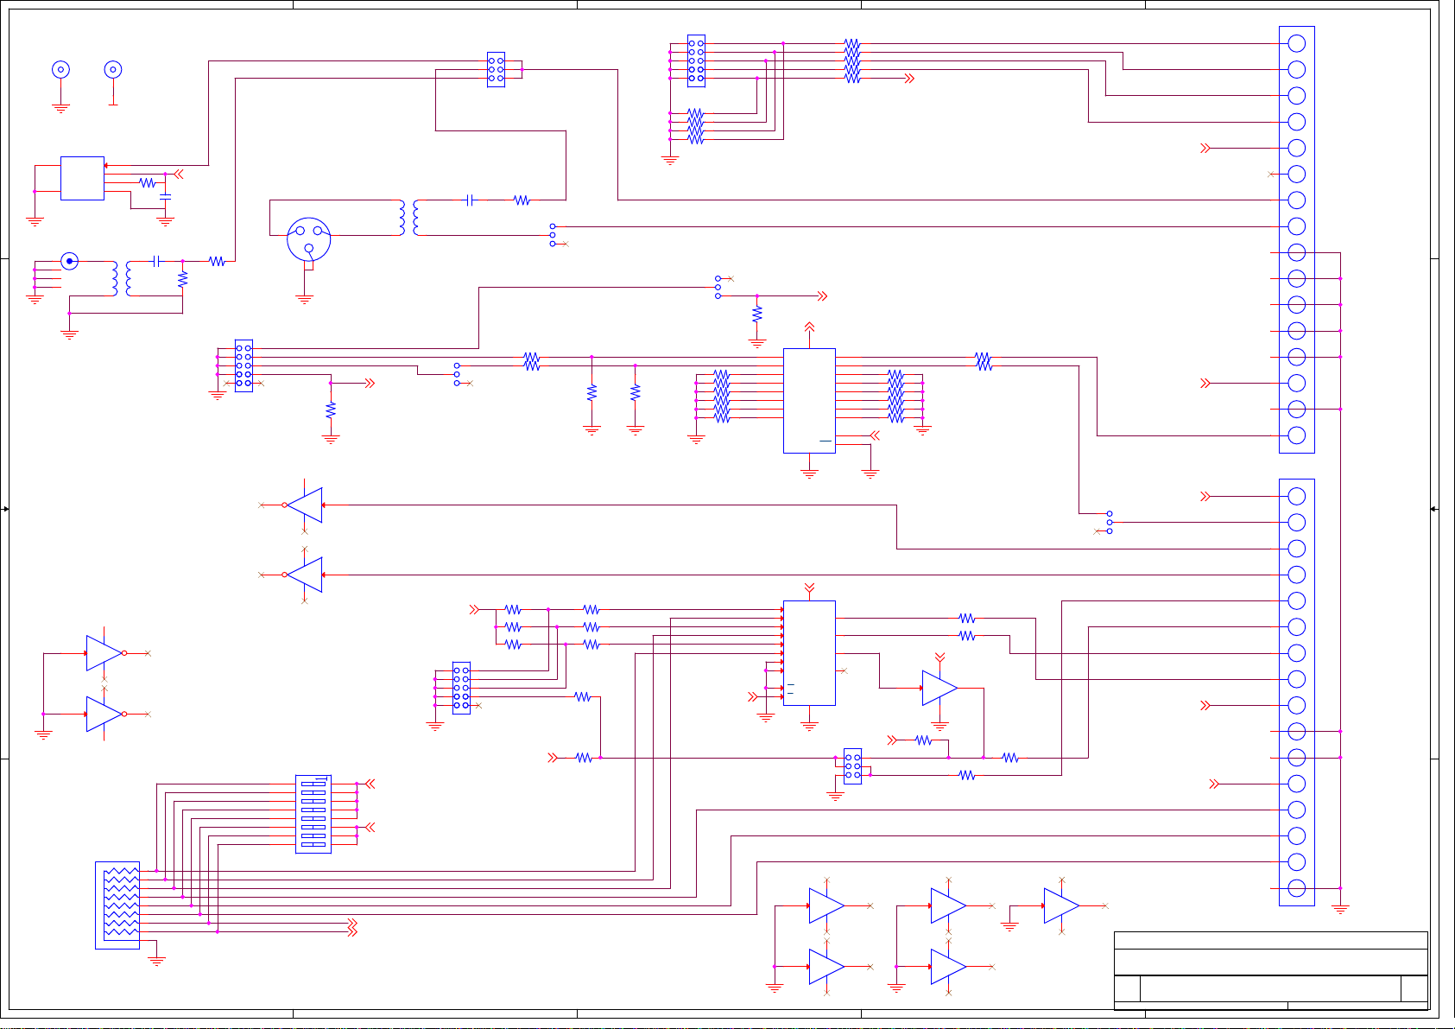This screenshot has height=1029, width=1455.
Task: Select the transformer next to coax connector
Action: tap(123, 278)
